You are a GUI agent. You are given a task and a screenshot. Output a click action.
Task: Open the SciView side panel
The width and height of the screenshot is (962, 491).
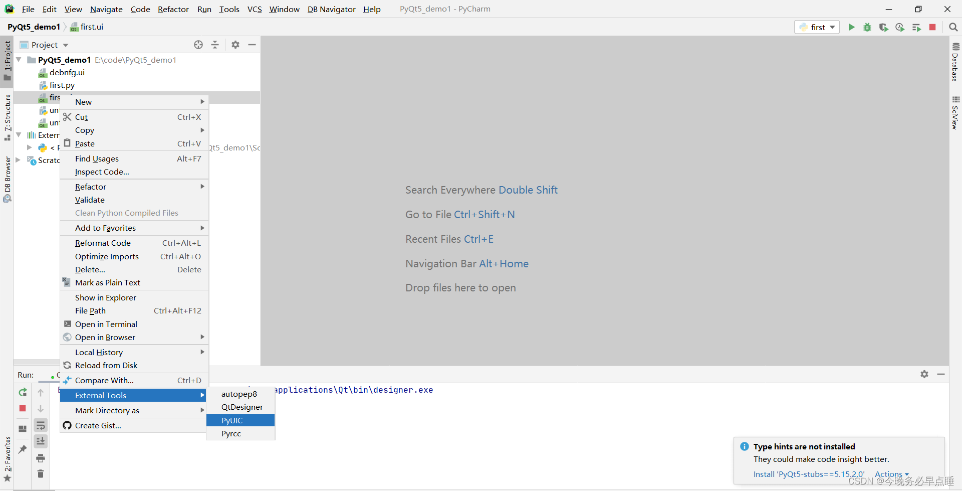pos(955,112)
